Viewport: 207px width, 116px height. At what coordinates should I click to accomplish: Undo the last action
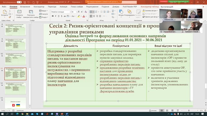tap(29, 2)
